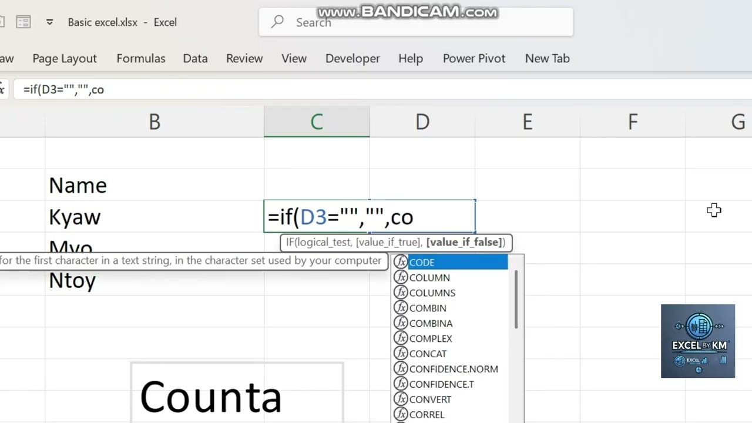752x423 pixels.
Task: Click the magnifier icon in Search box
Action: (277, 22)
